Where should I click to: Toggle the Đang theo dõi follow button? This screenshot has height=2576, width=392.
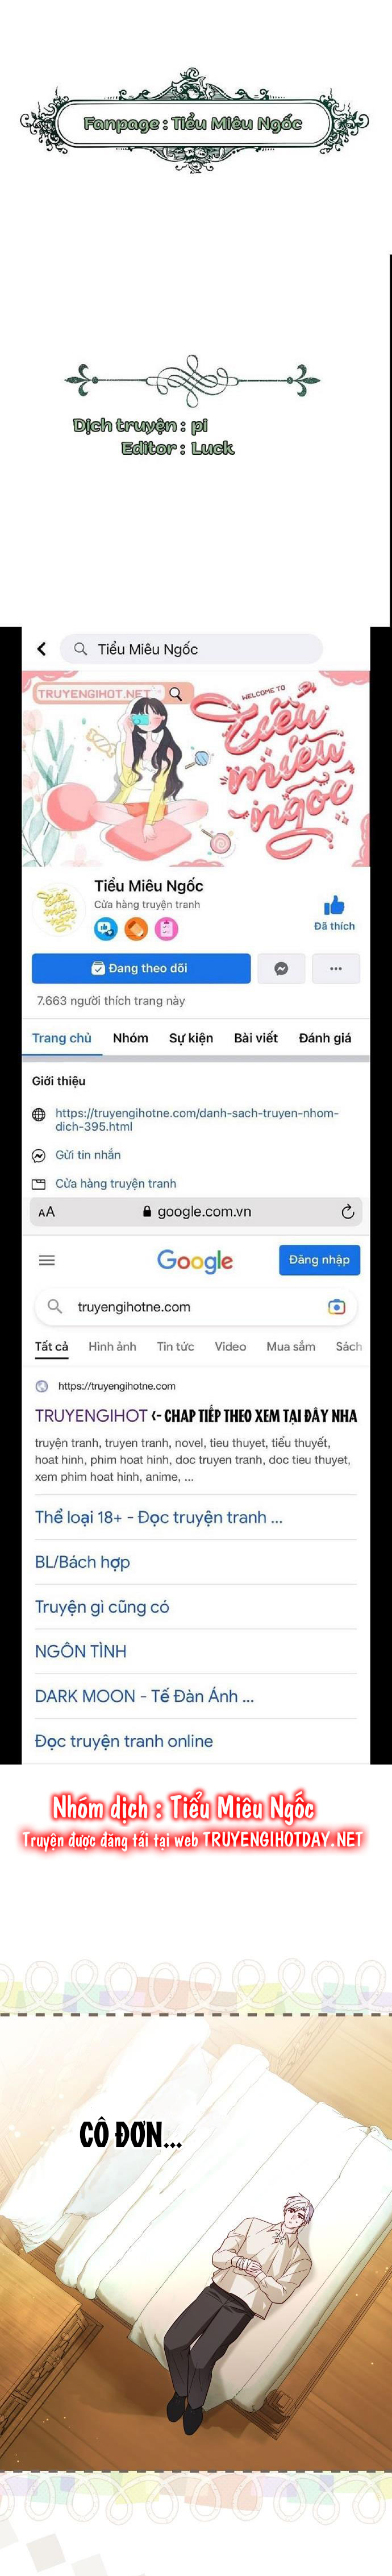click(141, 968)
